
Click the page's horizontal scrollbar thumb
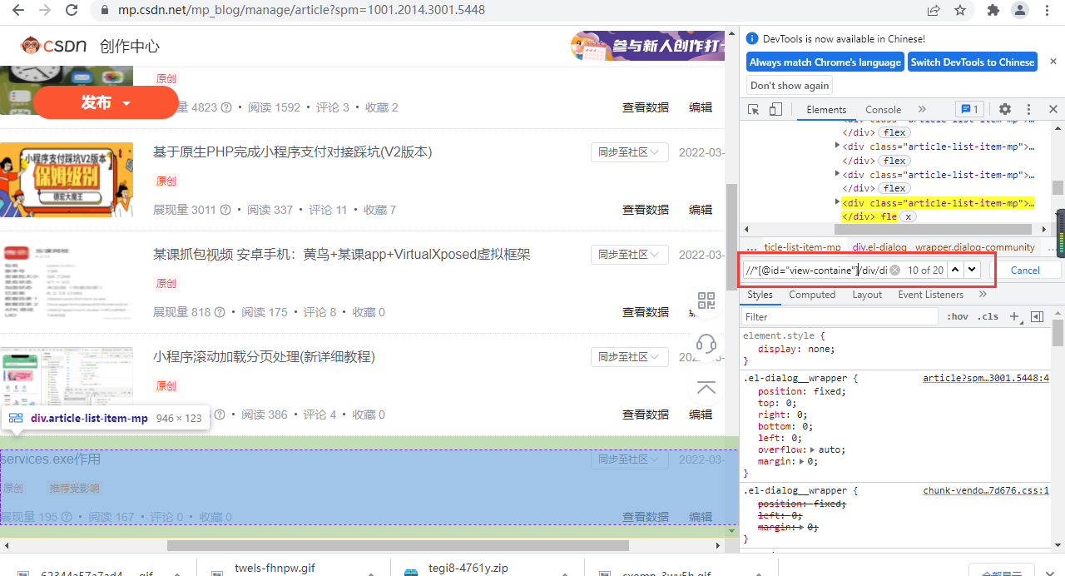396,546
